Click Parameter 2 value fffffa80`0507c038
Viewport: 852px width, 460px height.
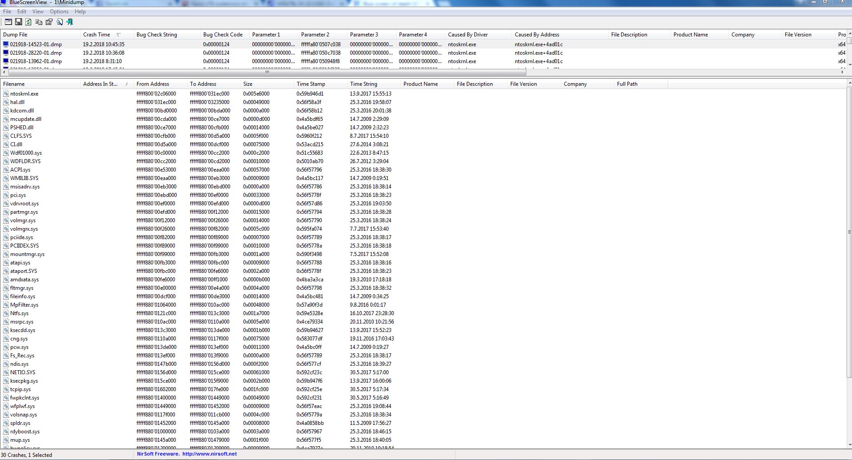click(x=321, y=44)
